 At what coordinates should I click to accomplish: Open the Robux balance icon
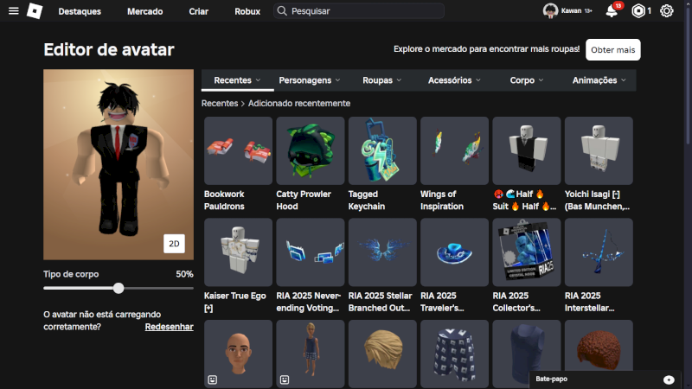pos(638,11)
